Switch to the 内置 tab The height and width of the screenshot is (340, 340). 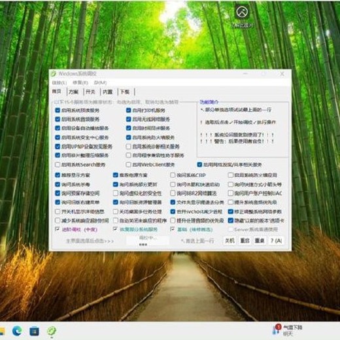pos(107,92)
